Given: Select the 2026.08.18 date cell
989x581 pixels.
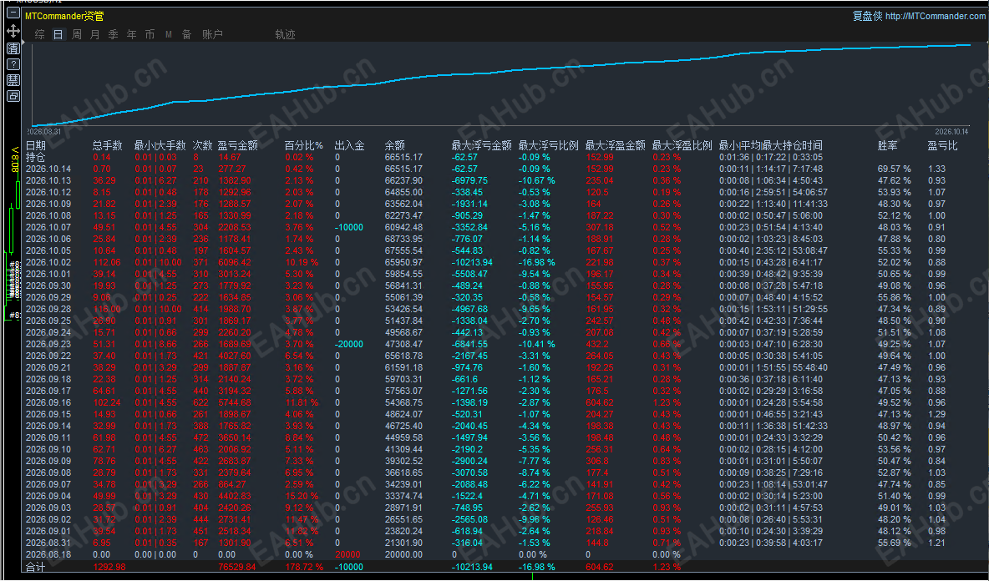Looking at the screenshot, I should [48, 554].
